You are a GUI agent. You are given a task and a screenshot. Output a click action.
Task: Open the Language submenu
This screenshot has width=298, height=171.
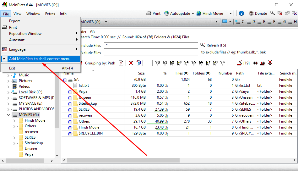(x=41, y=49)
